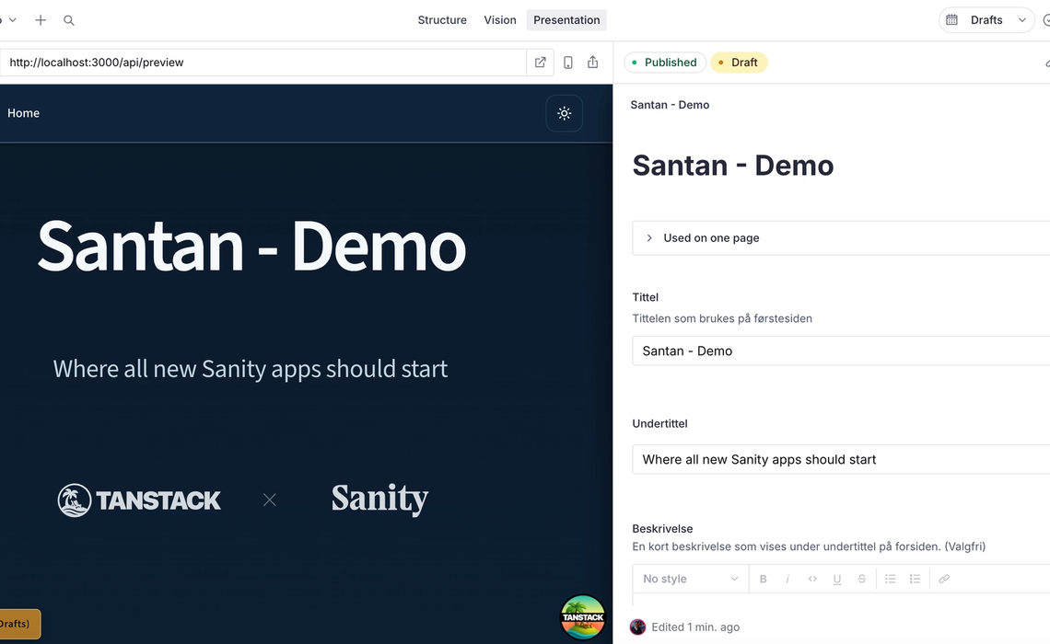Click the plus create-new icon
This screenshot has width=1050, height=644.
pyautogui.click(x=41, y=20)
